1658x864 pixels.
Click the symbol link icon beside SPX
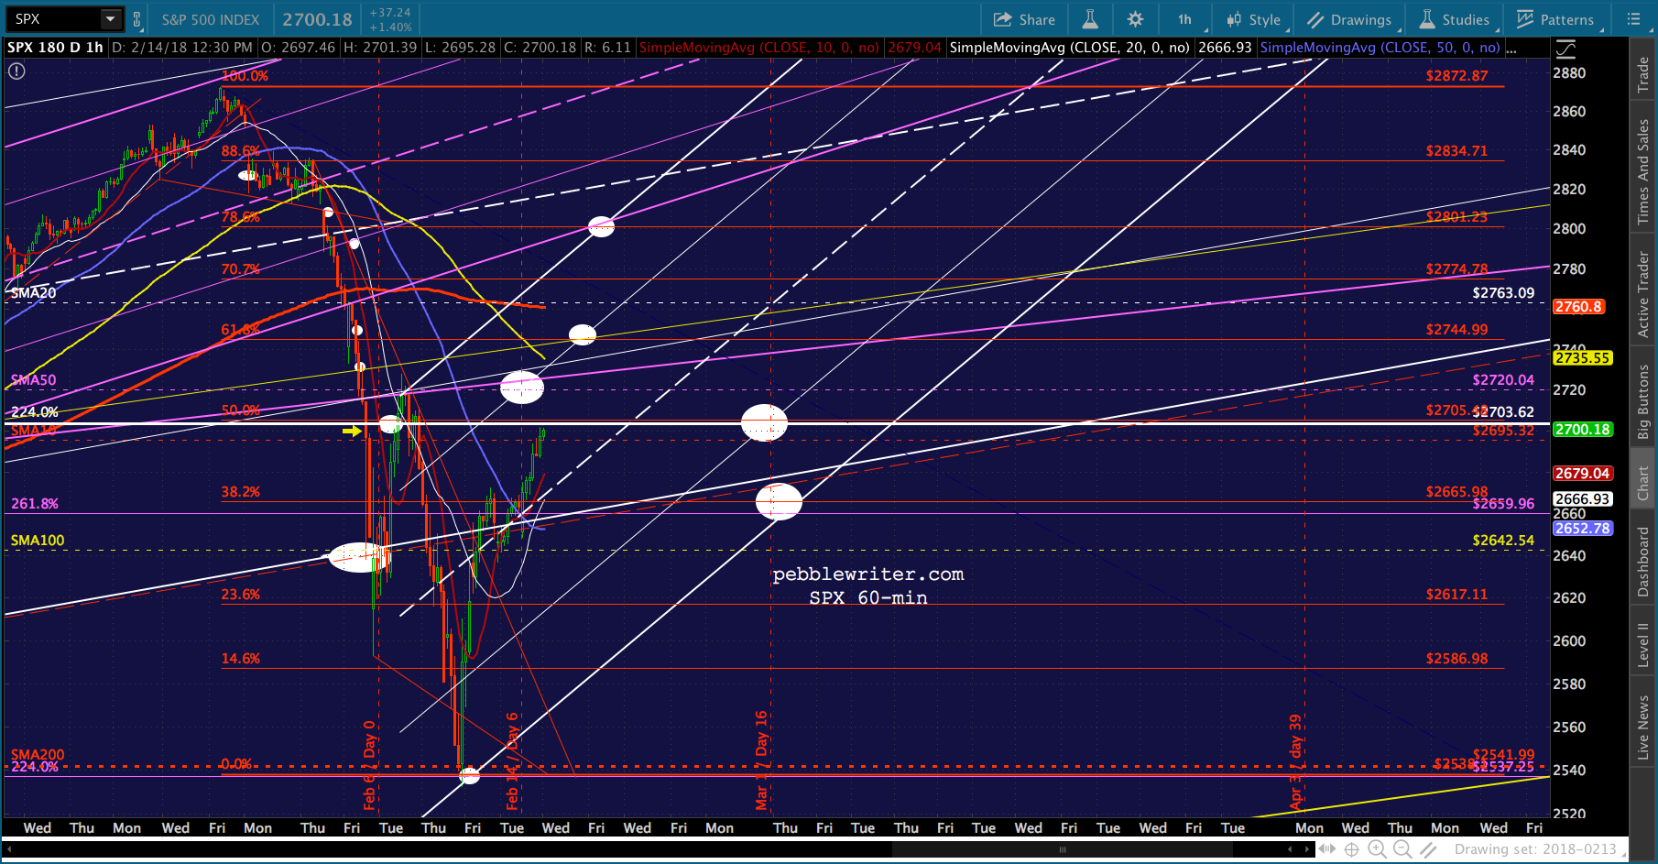(x=137, y=19)
